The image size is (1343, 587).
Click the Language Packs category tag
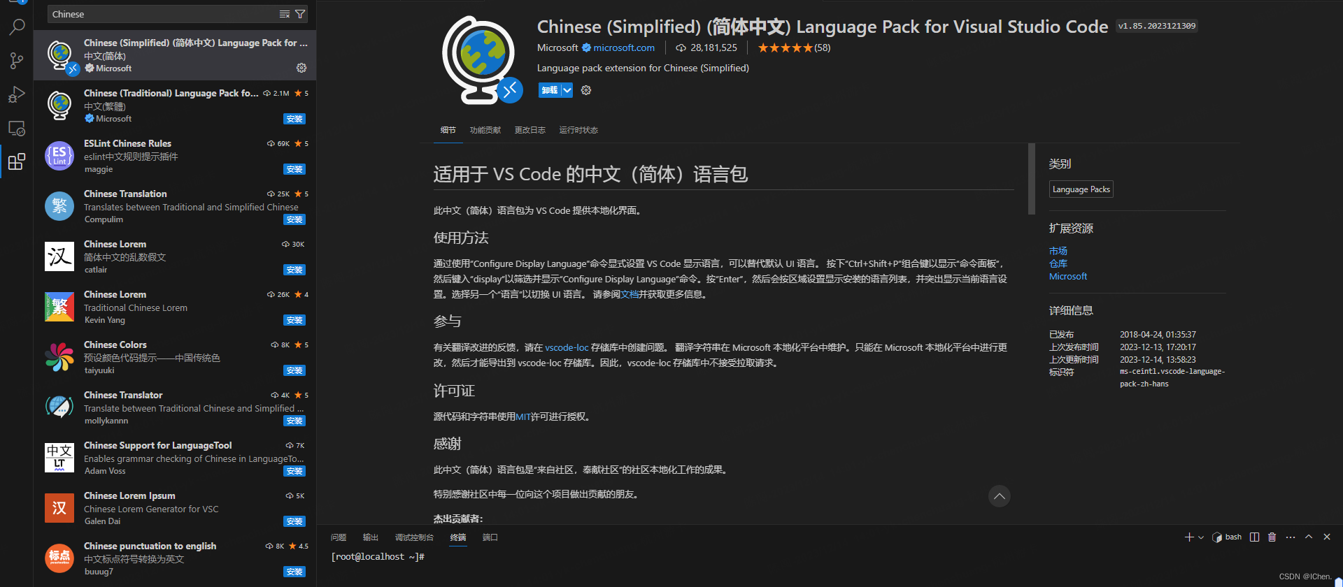pyautogui.click(x=1081, y=189)
